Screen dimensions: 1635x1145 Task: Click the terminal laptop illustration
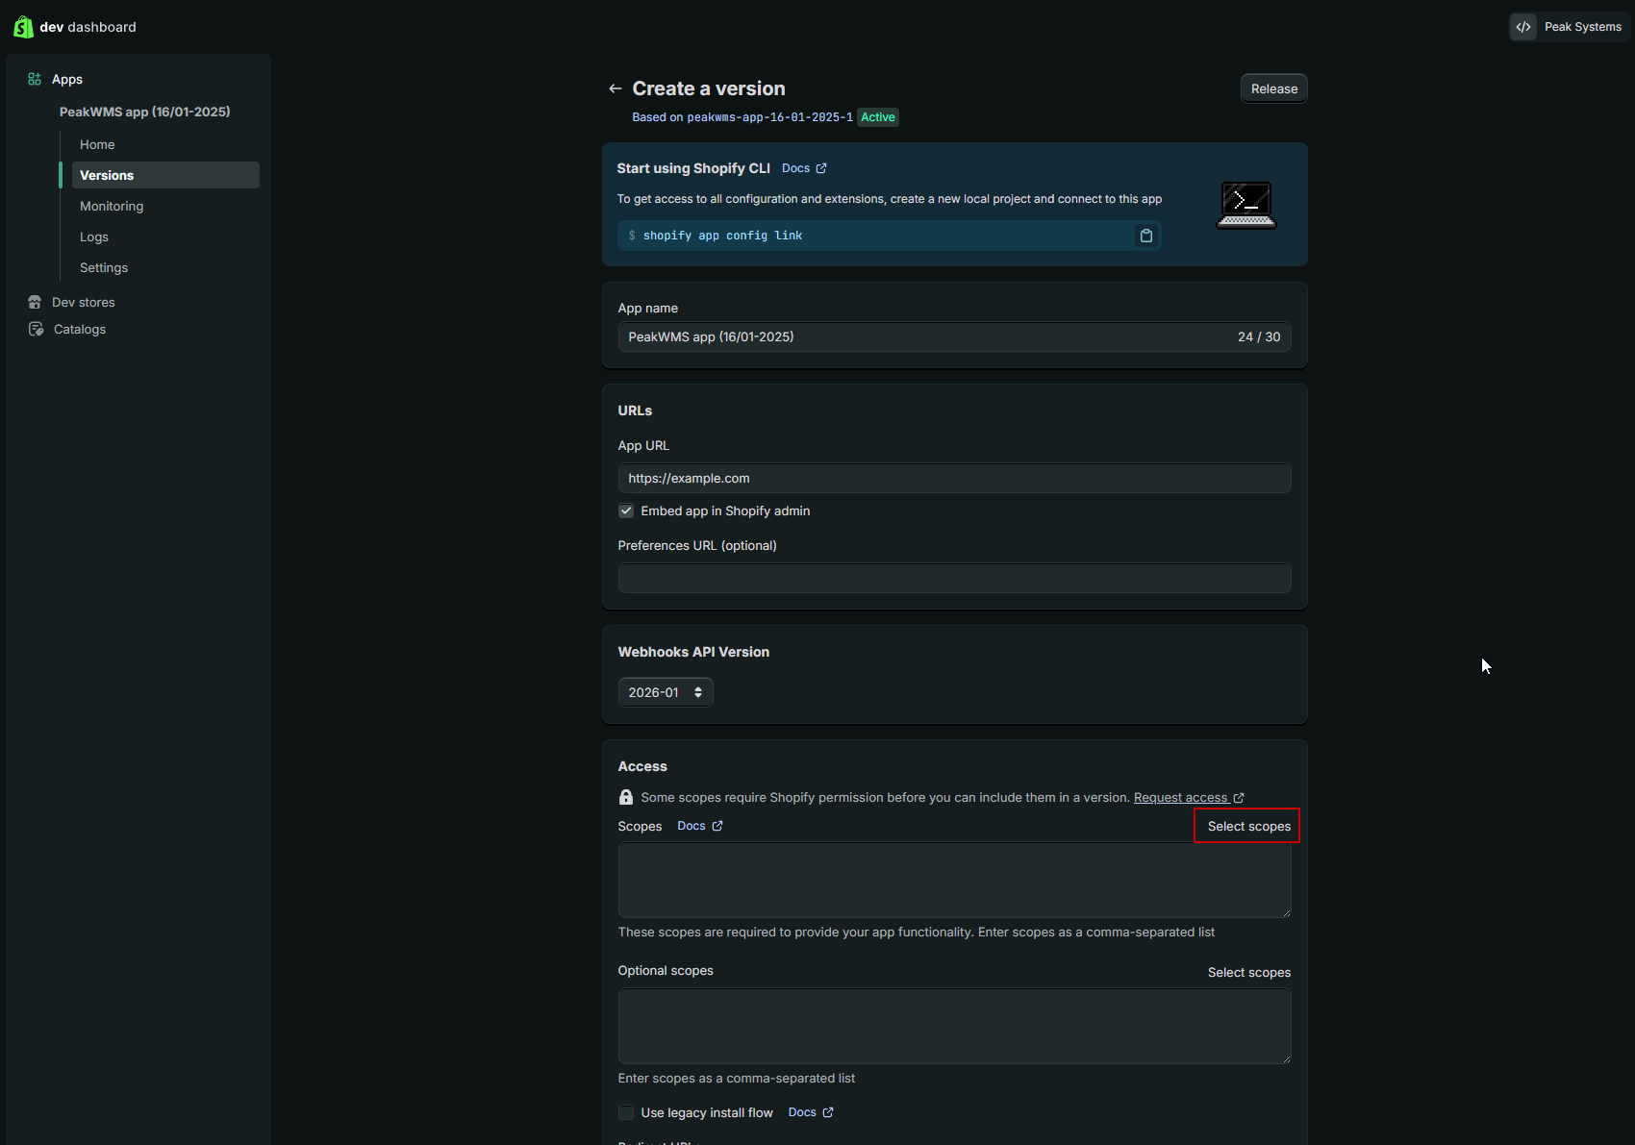coord(1246,205)
